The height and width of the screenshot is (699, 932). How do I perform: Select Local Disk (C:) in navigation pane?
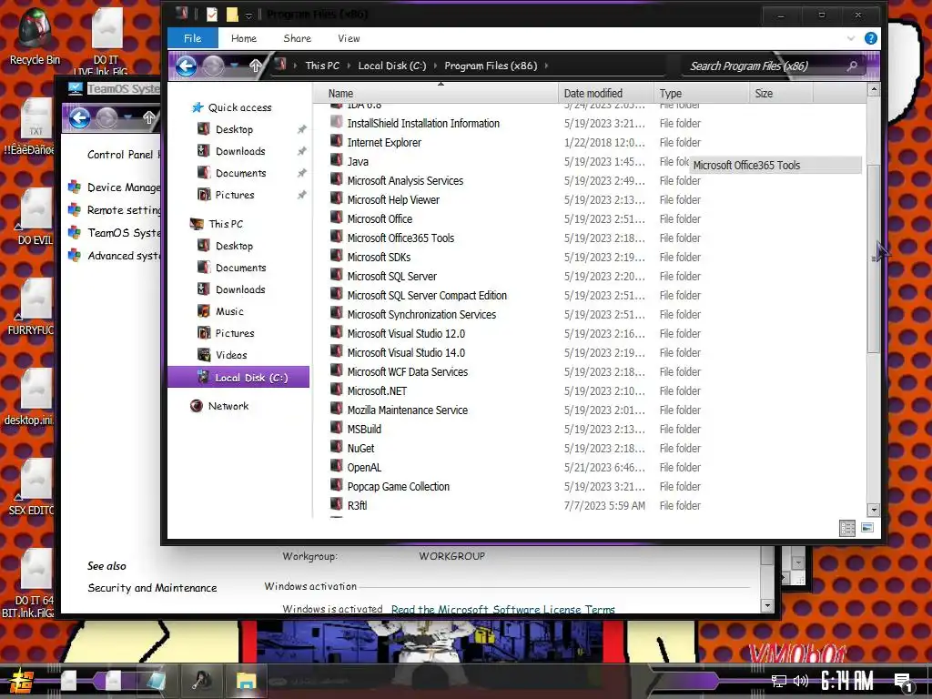238,378
